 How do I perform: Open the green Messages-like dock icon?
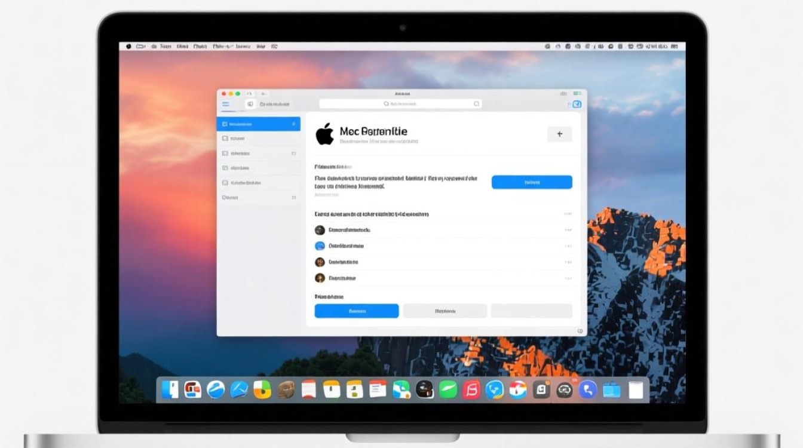coord(448,389)
